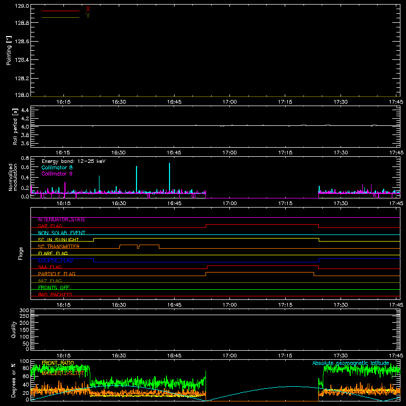406x406 pixels.
Task: Select the SC_IN_SUNLIGHT flag label
Action: point(58,240)
